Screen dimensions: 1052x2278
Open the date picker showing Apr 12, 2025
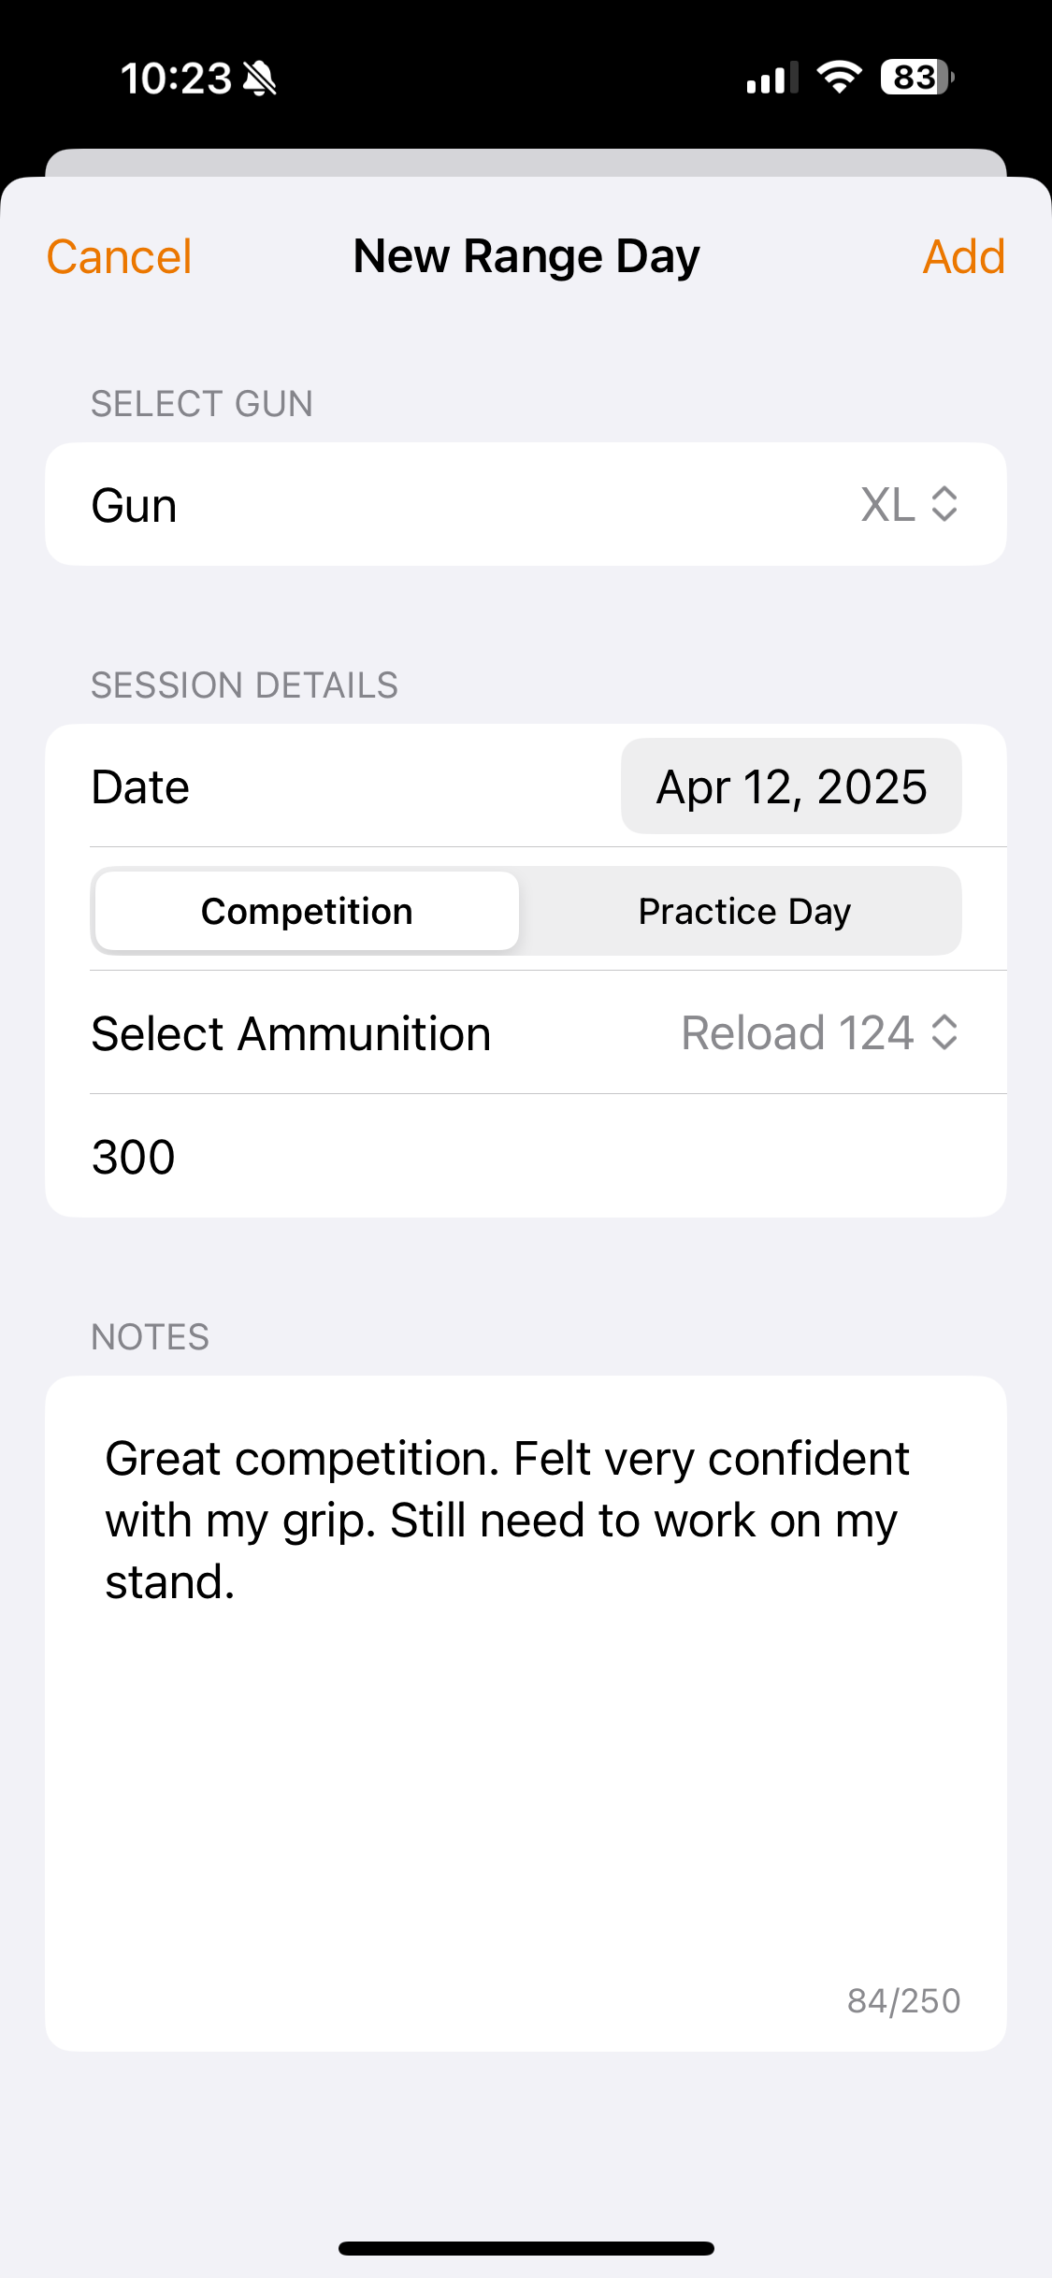(791, 786)
